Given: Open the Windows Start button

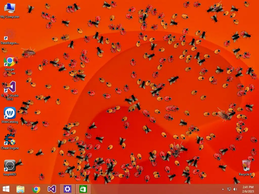Looking at the screenshot, I should click(x=6, y=189).
